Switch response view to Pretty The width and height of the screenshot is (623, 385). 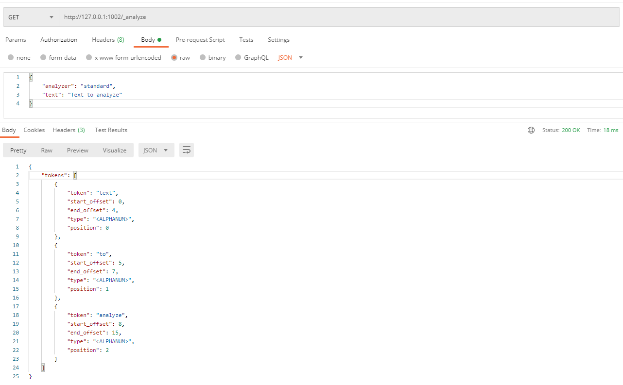(x=18, y=151)
